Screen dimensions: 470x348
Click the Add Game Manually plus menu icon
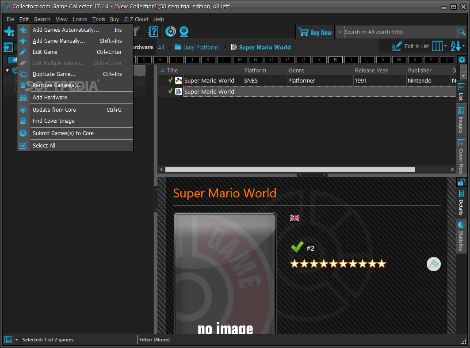pyautogui.click(x=23, y=41)
